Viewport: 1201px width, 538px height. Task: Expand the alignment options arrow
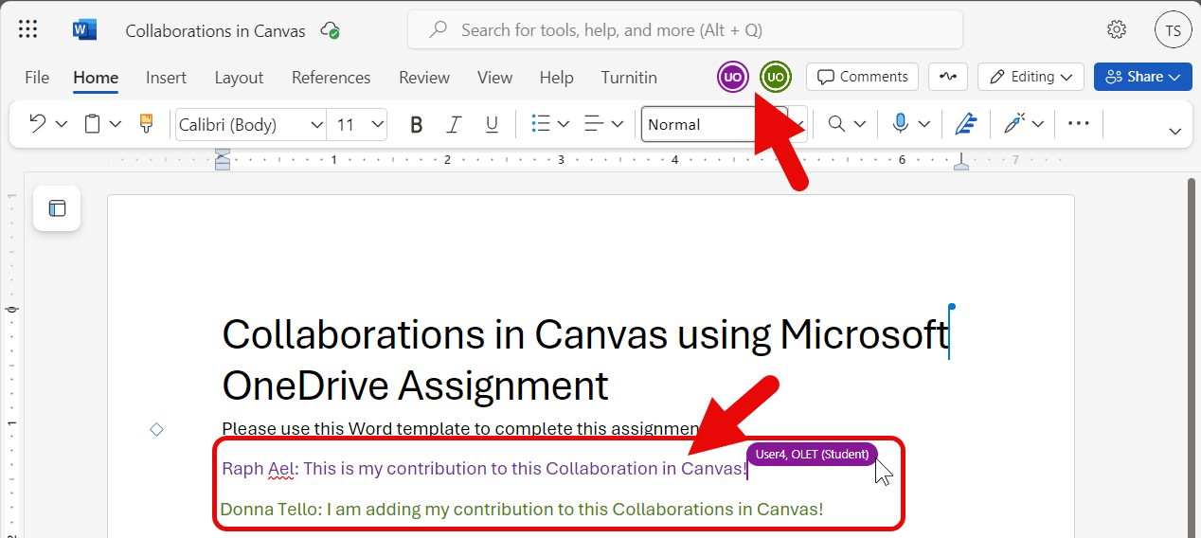coord(618,124)
